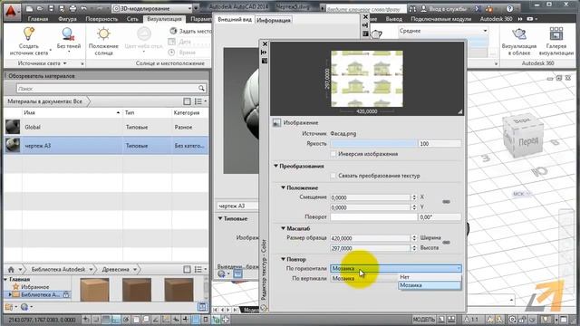Click the link chain icon beside offset fields
Viewport: 580px width, 326px height.
(x=446, y=202)
